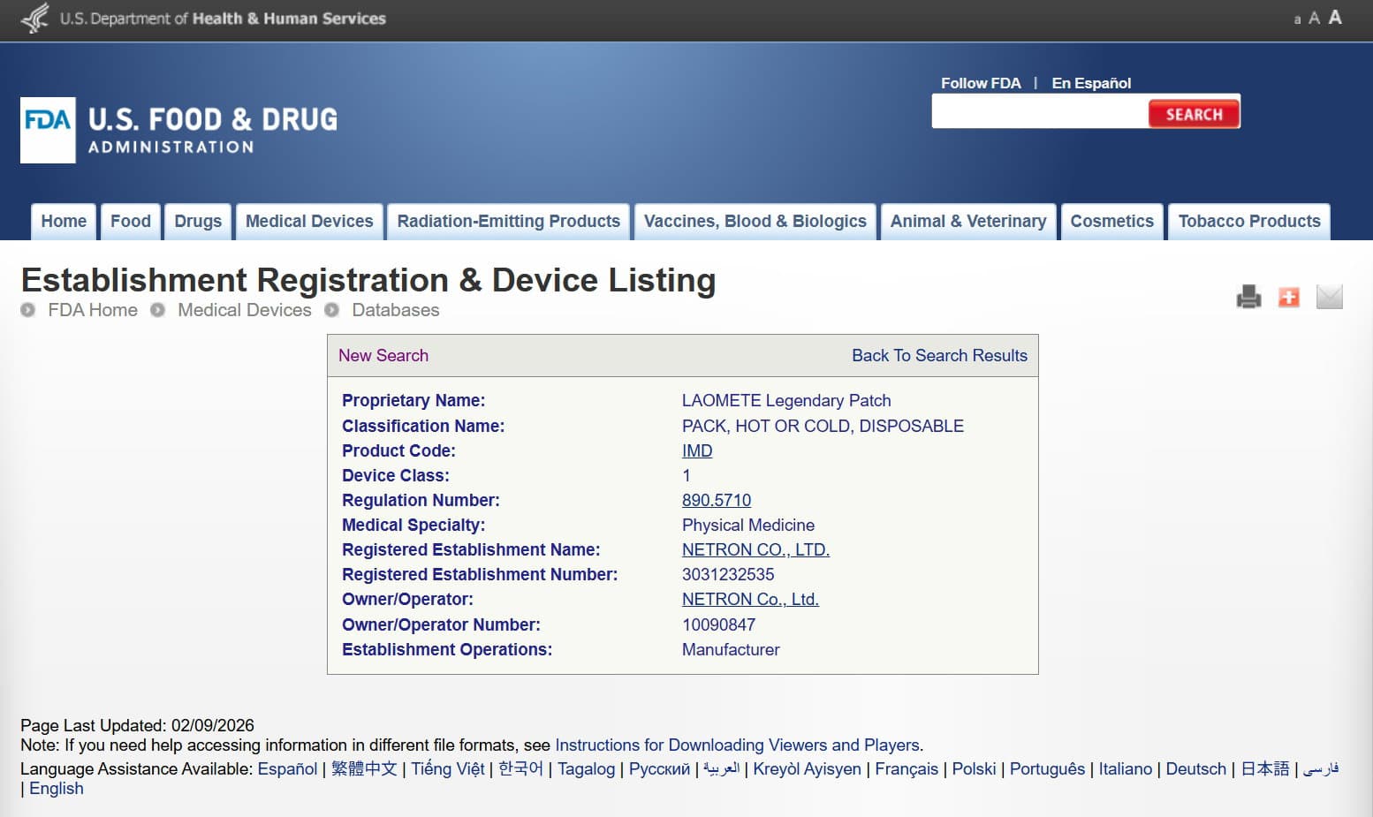Open Instructions for Downloading Viewers and Players
Image resolution: width=1373 pixels, height=817 pixels.
click(738, 745)
